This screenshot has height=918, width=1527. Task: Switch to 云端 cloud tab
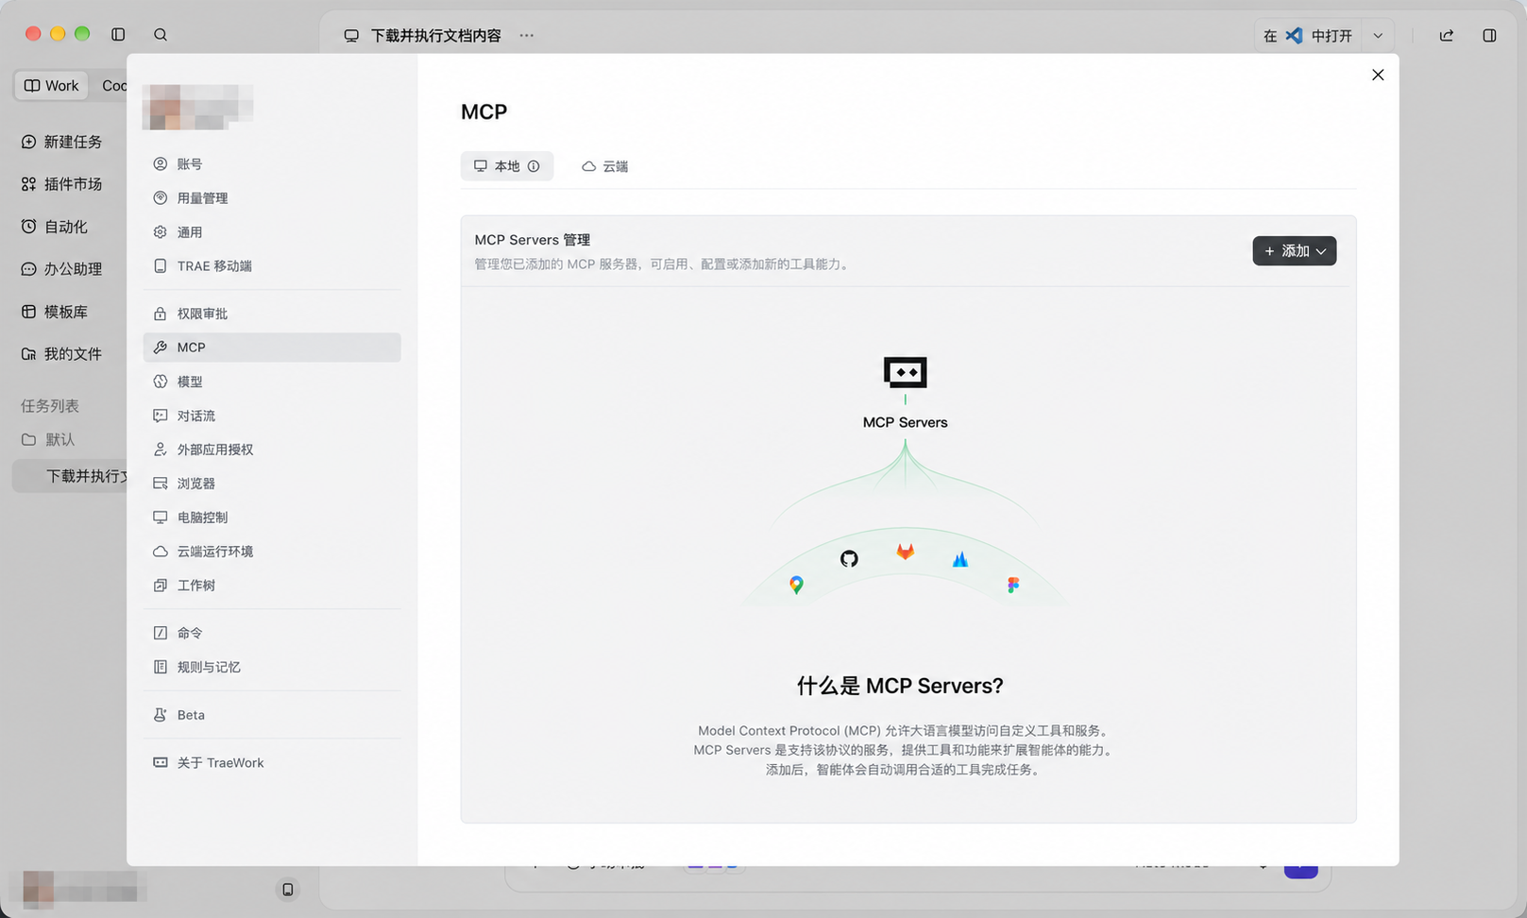tap(605, 166)
